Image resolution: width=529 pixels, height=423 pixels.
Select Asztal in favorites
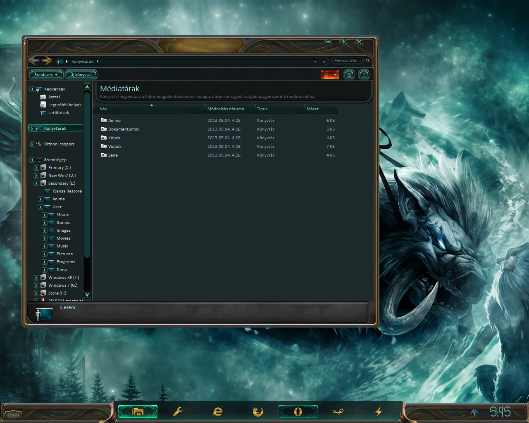pos(54,97)
